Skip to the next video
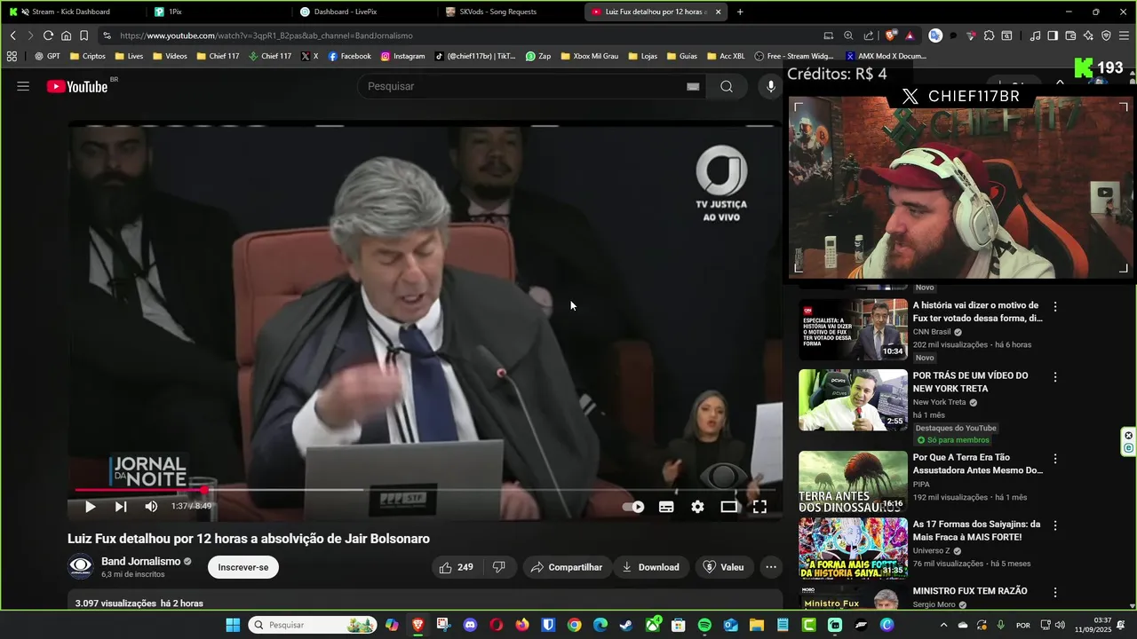The image size is (1137, 639). (x=121, y=507)
